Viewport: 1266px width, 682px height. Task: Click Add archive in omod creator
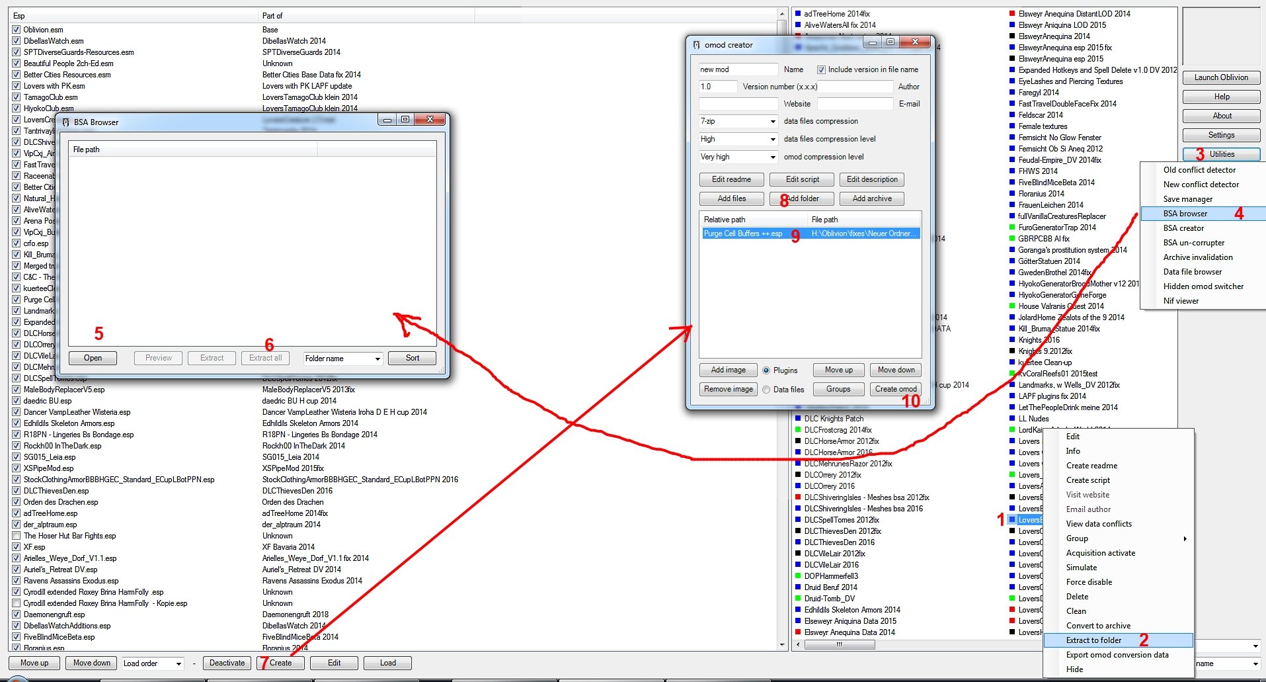point(872,198)
